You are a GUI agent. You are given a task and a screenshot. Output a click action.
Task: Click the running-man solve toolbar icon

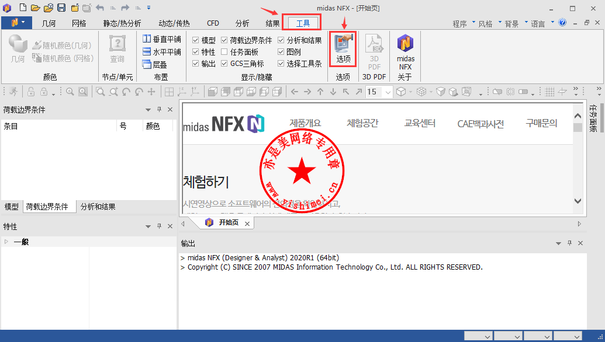coord(13,92)
